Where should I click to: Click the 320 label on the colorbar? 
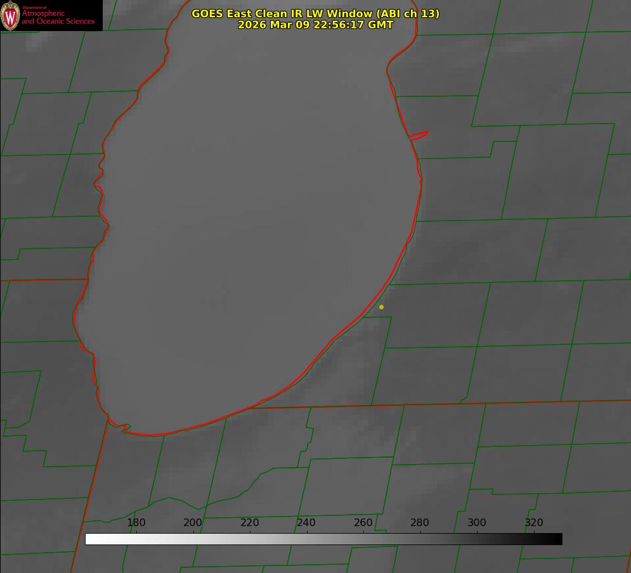[534, 523]
